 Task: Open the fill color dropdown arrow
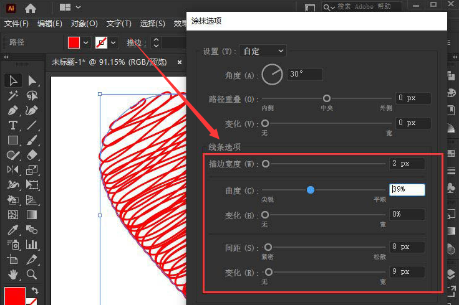click(x=86, y=43)
